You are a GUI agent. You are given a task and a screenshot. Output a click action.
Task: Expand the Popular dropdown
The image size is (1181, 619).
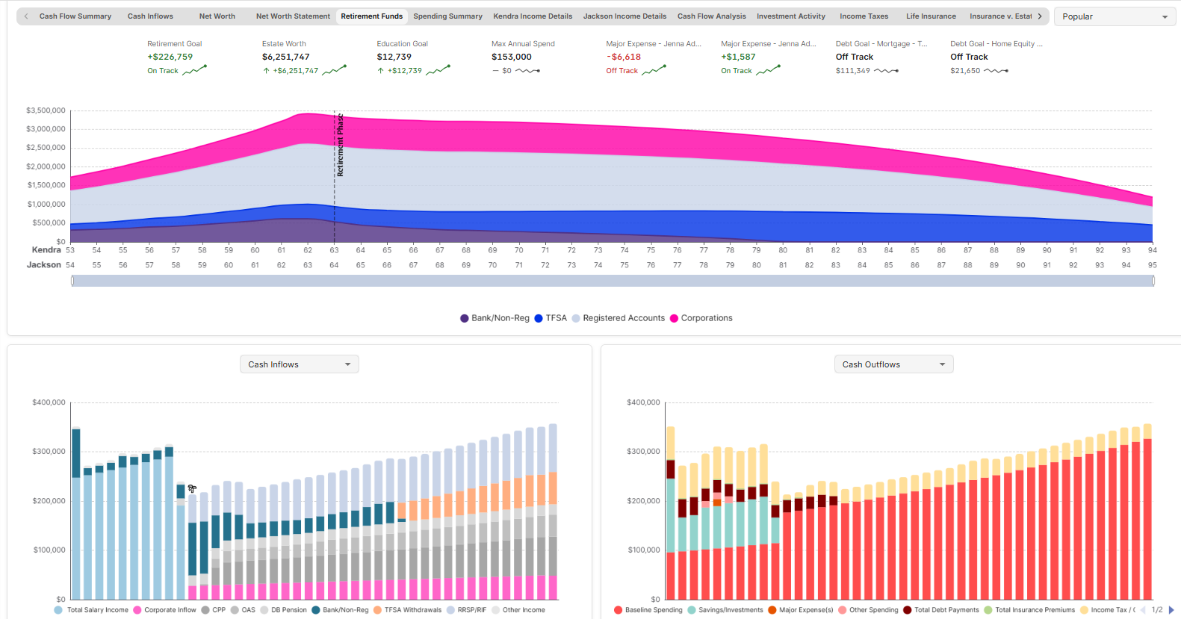(1115, 16)
